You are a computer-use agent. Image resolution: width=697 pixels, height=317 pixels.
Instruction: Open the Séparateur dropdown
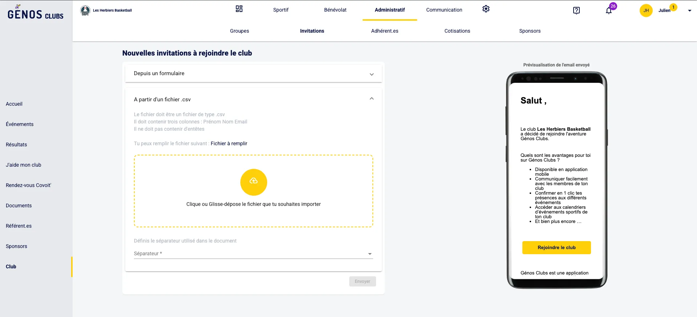[x=253, y=253]
